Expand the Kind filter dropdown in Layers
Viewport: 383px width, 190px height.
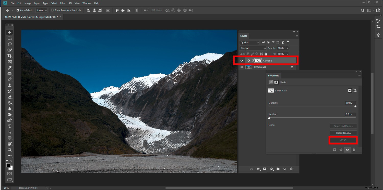(257, 42)
